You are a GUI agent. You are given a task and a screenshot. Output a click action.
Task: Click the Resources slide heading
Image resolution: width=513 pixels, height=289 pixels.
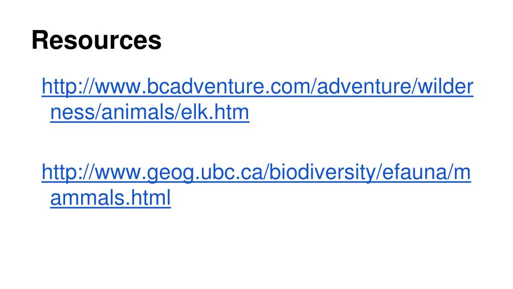pyautogui.click(x=96, y=40)
